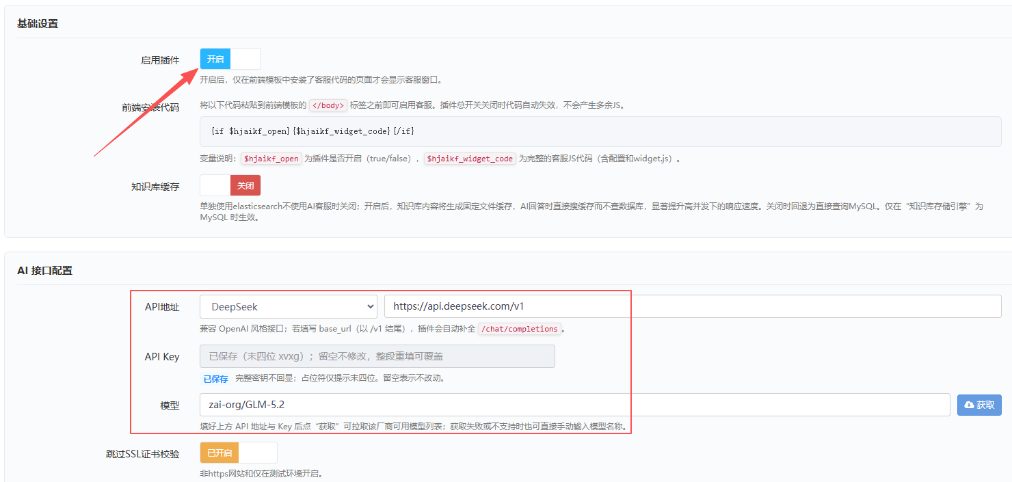
Task: Click the blue 已保存 status badge
Action: (x=216, y=379)
